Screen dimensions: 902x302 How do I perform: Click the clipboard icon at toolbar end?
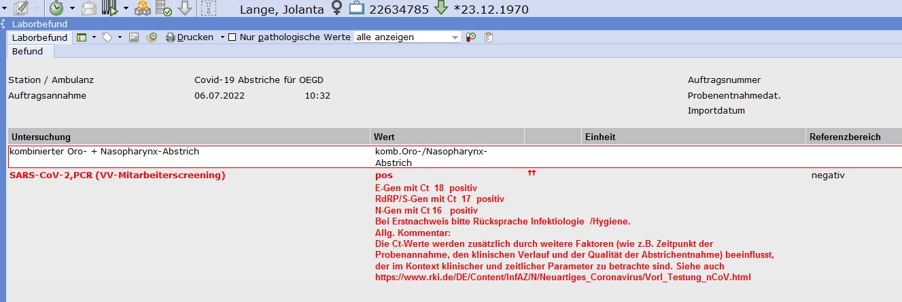[x=488, y=37]
